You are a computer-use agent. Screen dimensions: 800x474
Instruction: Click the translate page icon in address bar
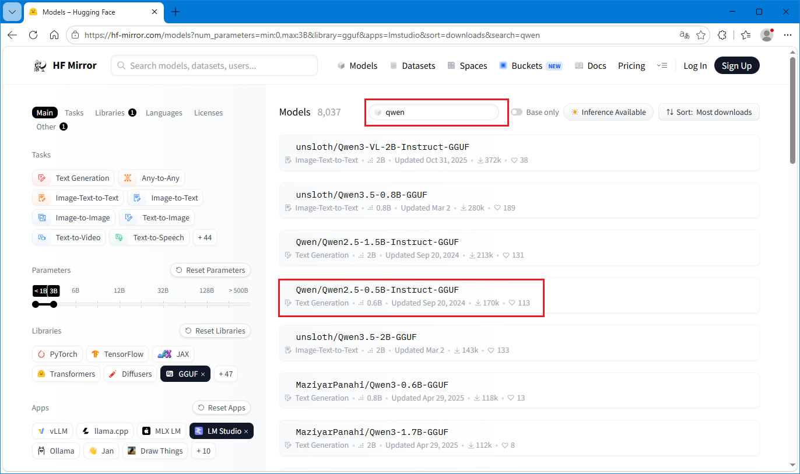pyautogui.click(x=685, y=35)
